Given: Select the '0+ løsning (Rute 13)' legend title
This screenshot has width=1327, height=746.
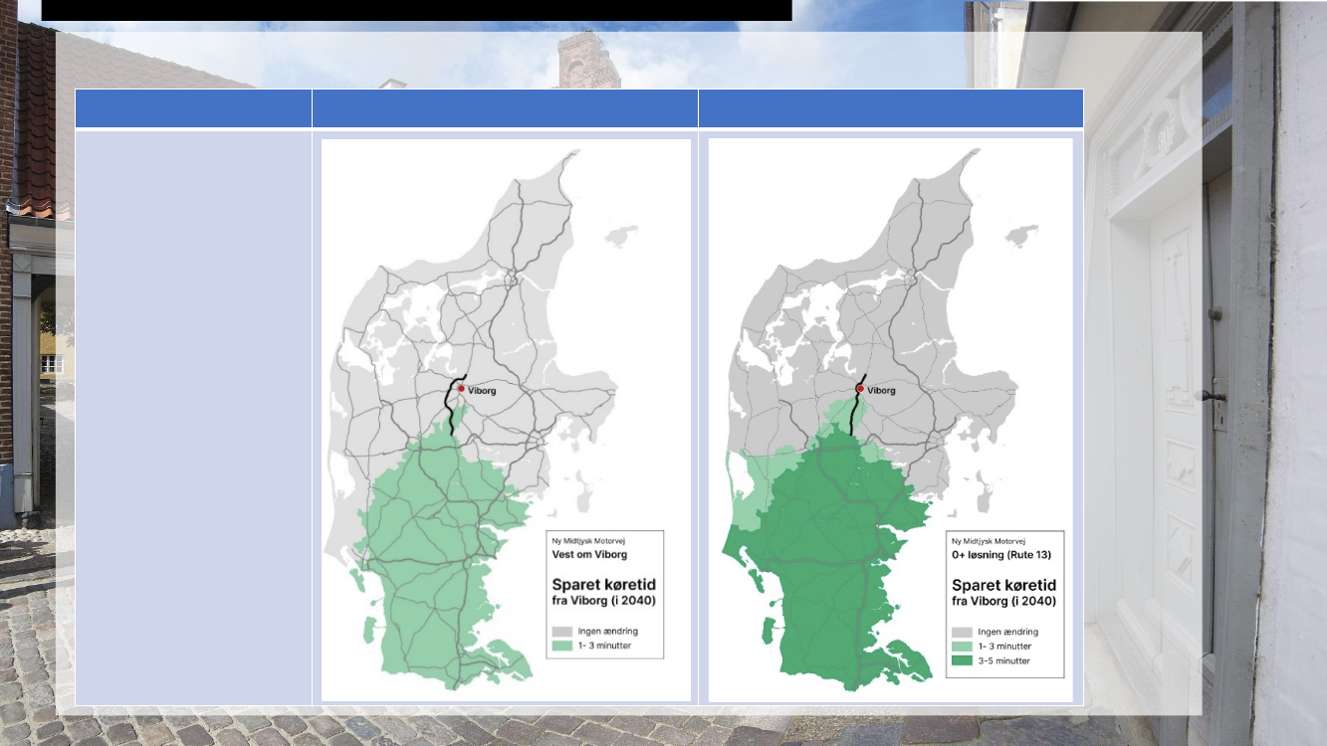Looking at the screenshot, I should tap(1001, 554).
